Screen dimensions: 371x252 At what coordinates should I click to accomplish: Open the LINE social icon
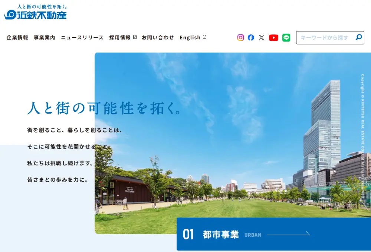[286, 37]
